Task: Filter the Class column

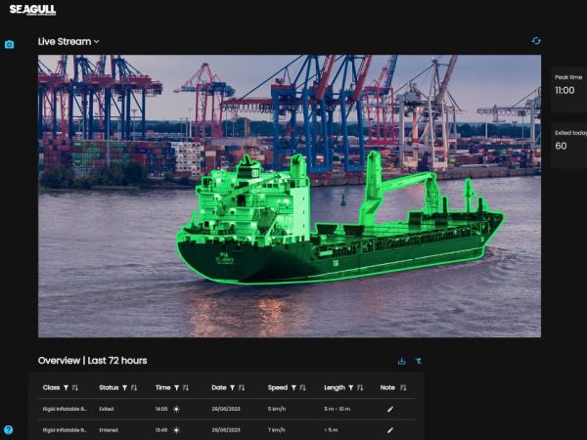Action: (x=66, y=387)
